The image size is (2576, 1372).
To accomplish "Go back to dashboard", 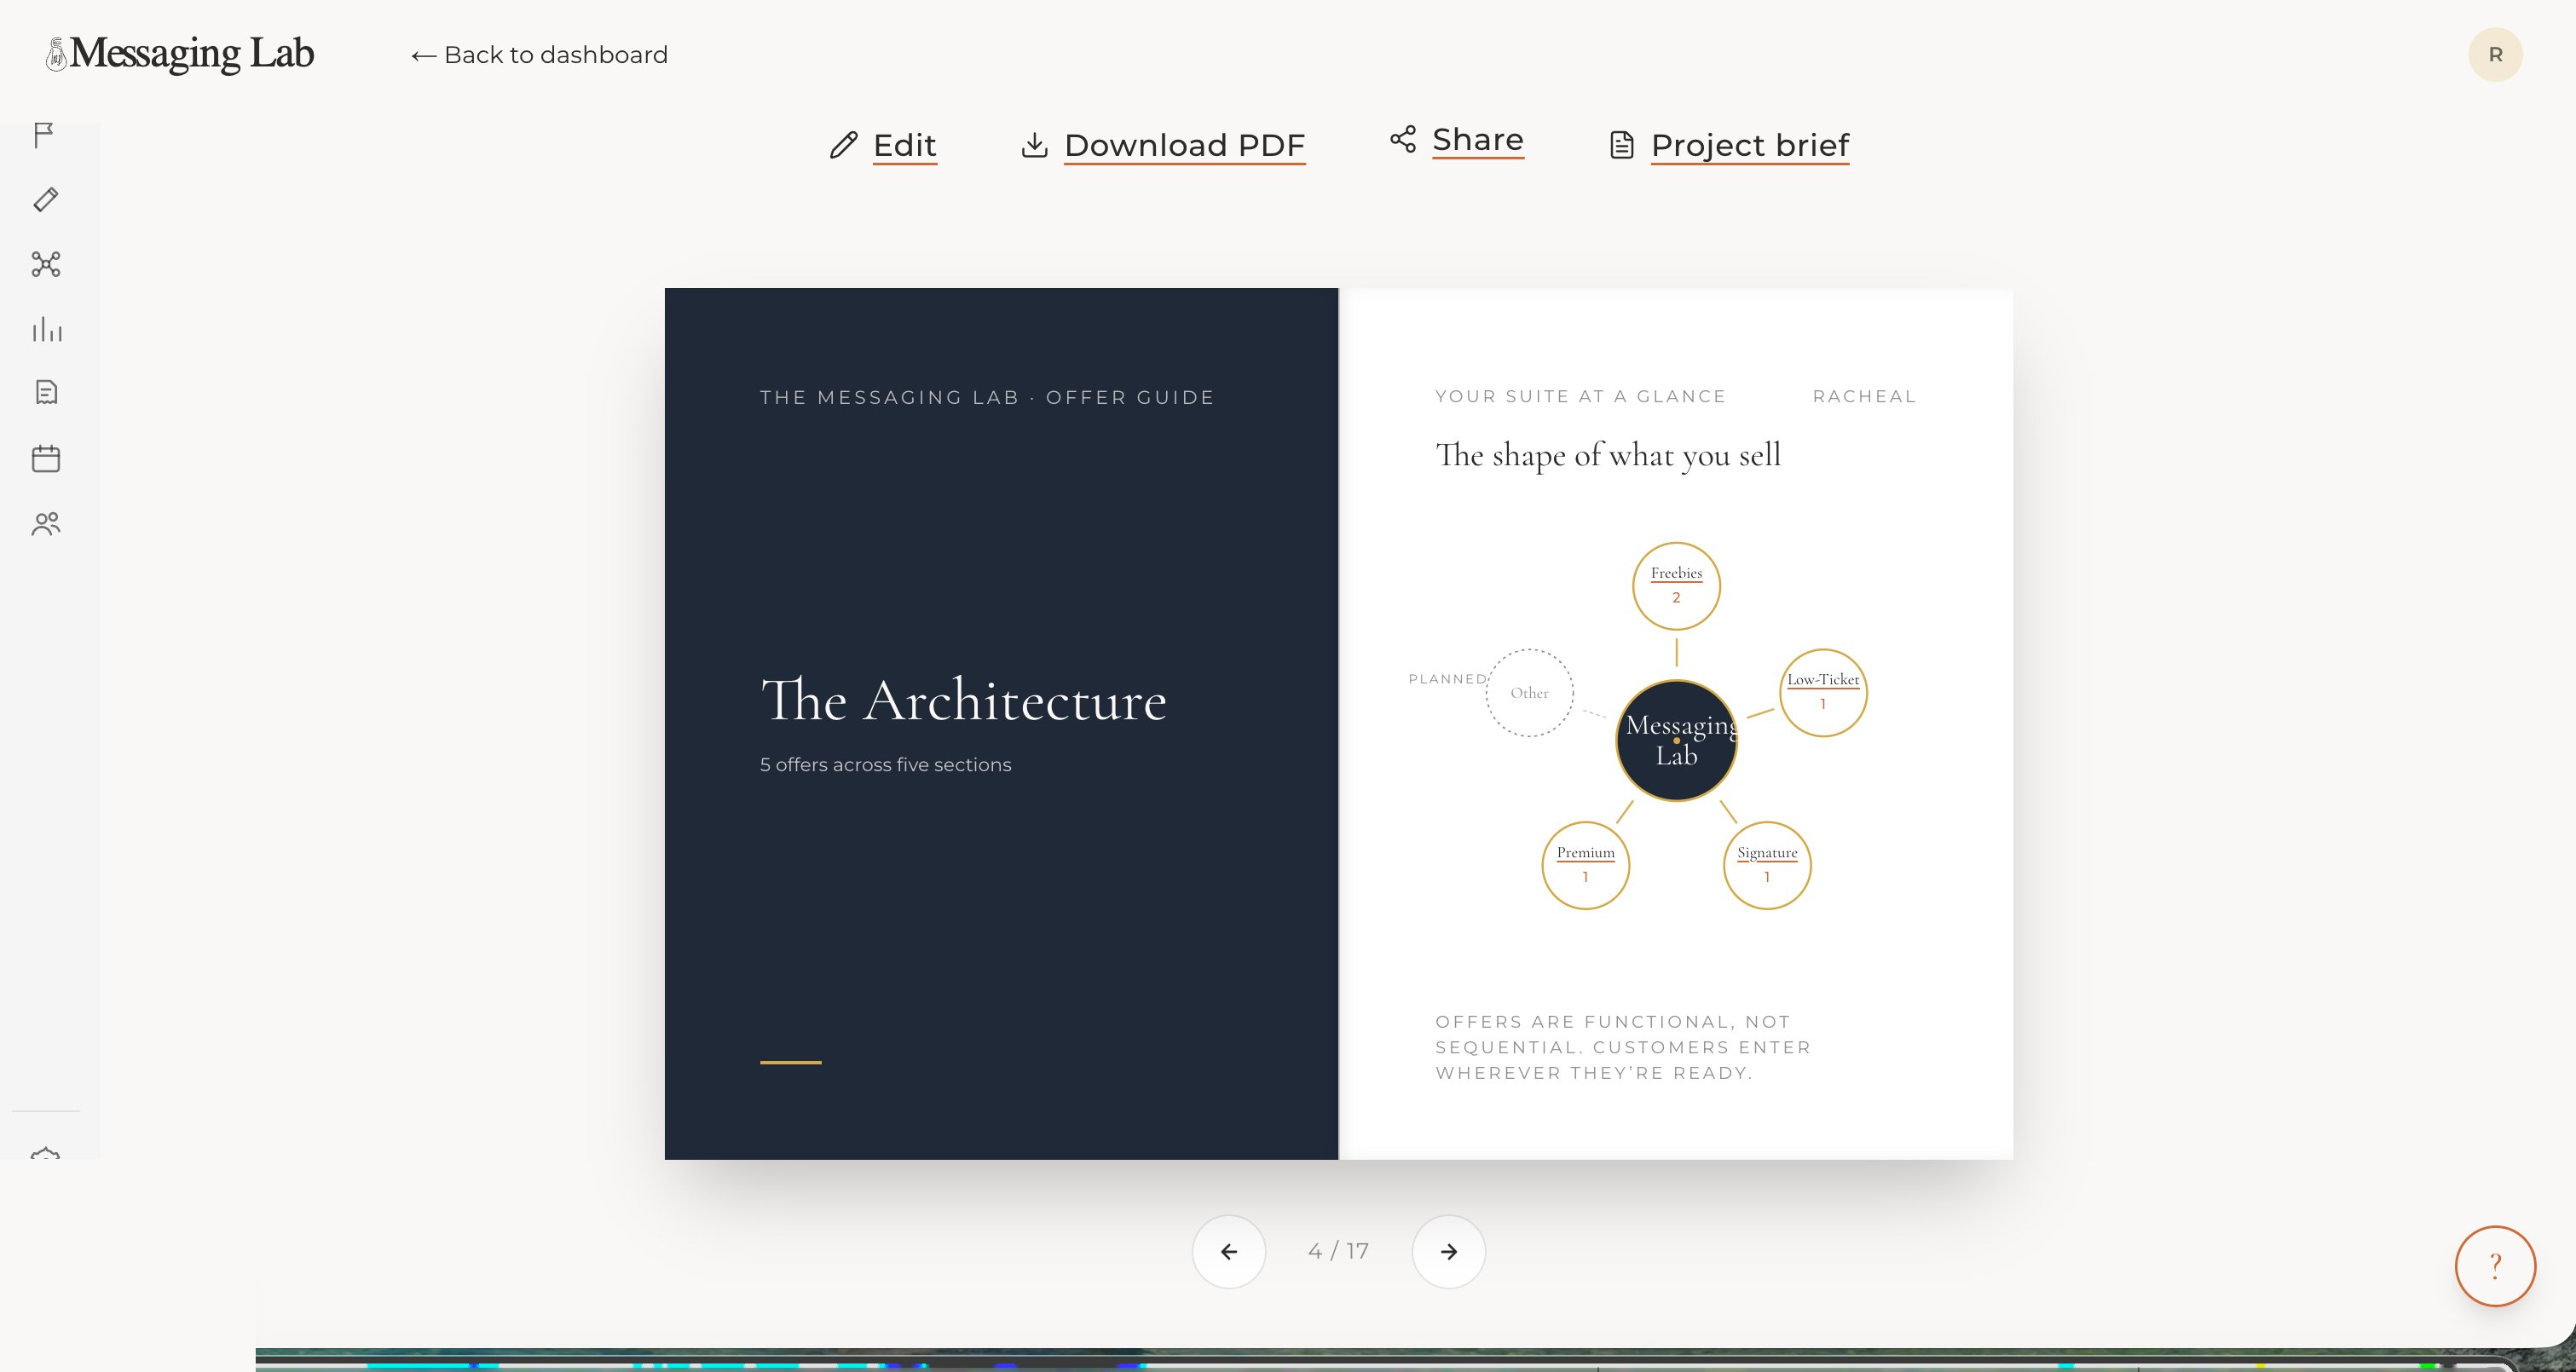I will (539, 55).
